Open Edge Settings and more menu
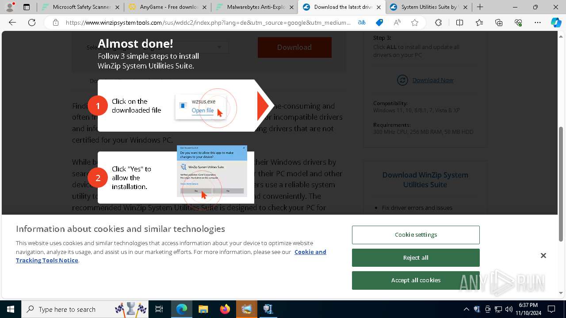 pyautogui.click(x=538, y=23)
